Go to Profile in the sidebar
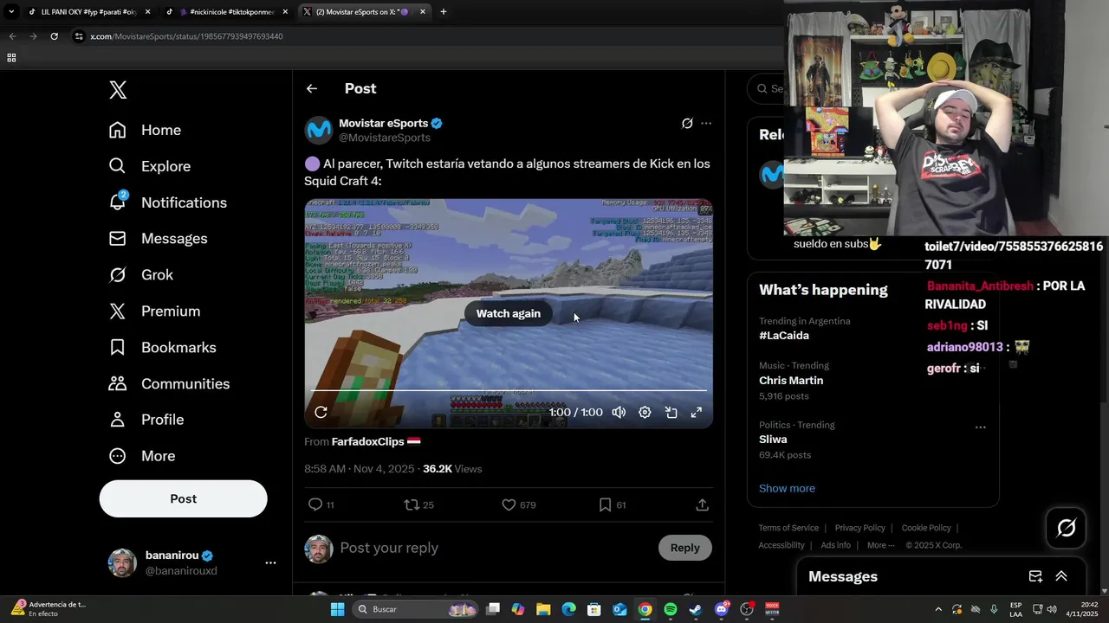Viewport: 1109px width, 623px height. click(147, 420)
